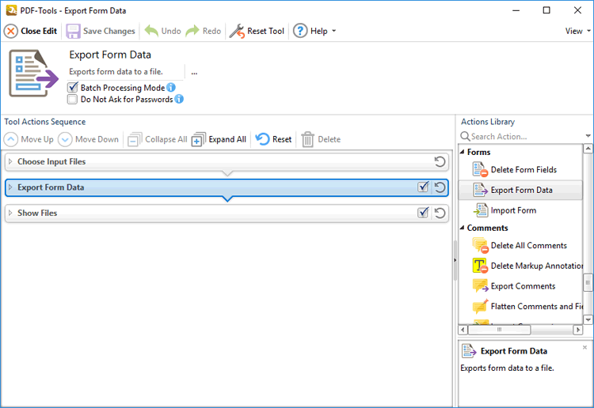Screen dimensions: 594x408
Task: Click the Actions Library horizontal scrollbar thumb
Action: pos(499,330)
